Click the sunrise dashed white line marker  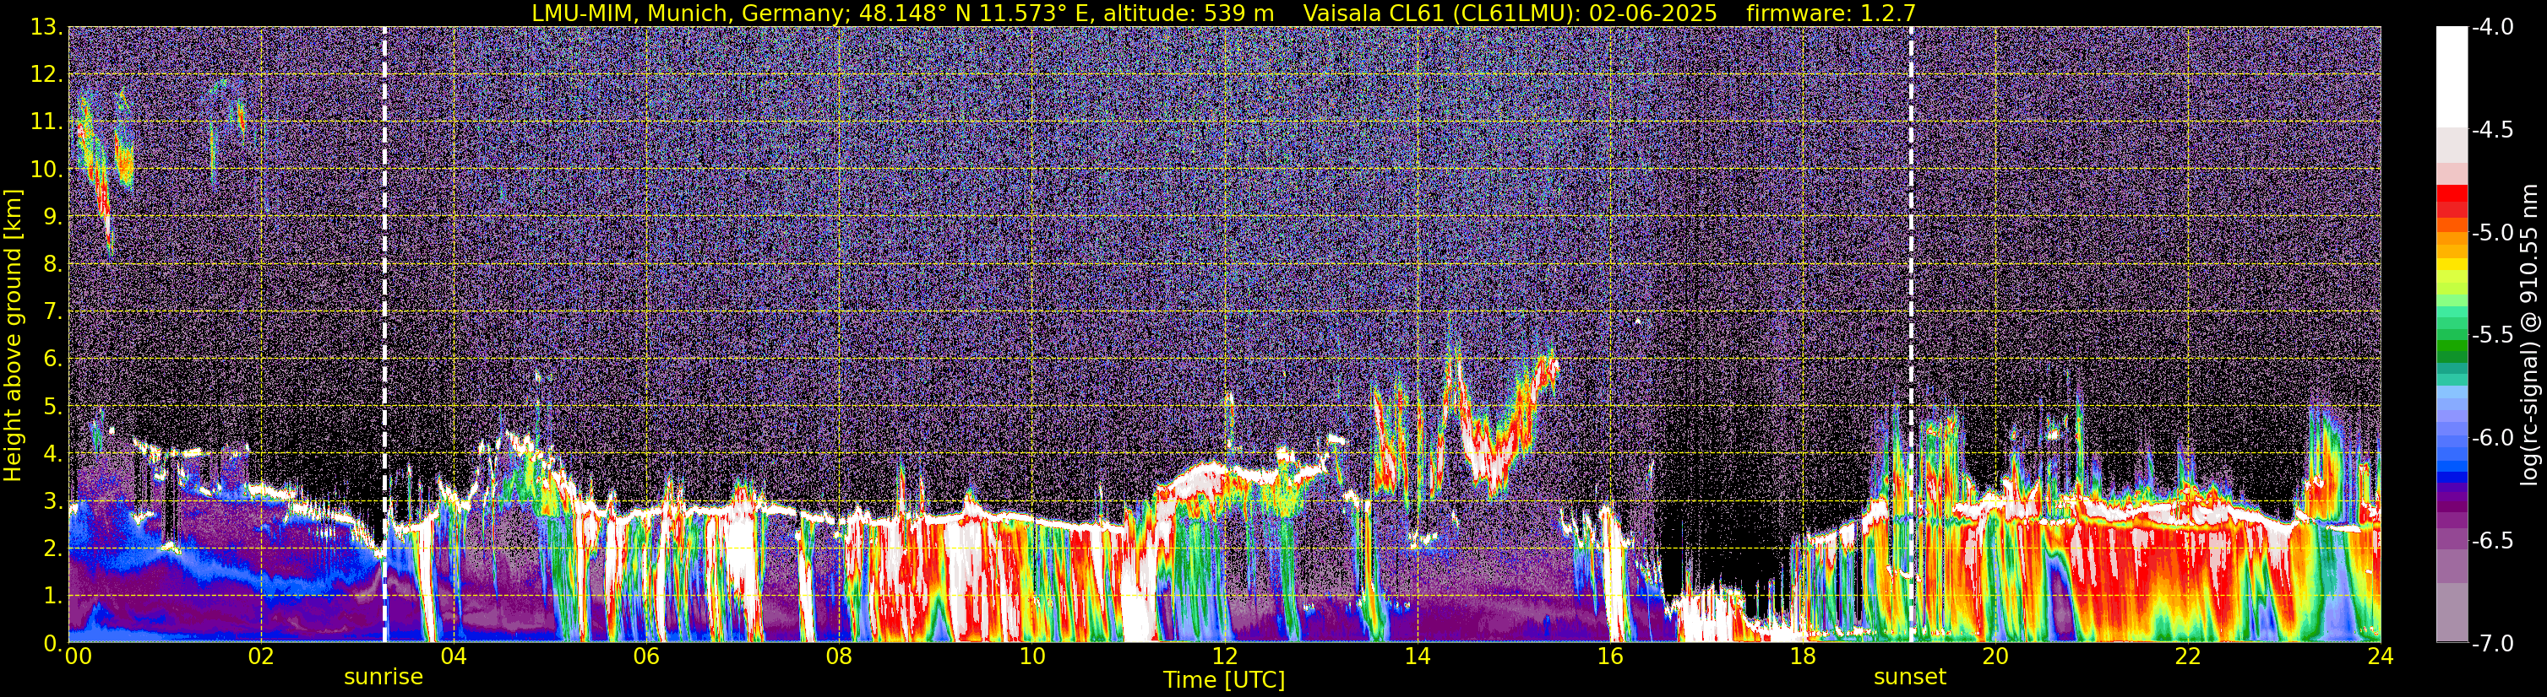click(x=384, y=335)
